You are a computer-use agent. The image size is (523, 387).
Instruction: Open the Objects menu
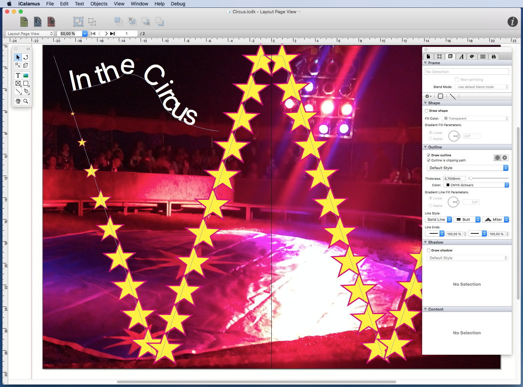coord(99,4)
